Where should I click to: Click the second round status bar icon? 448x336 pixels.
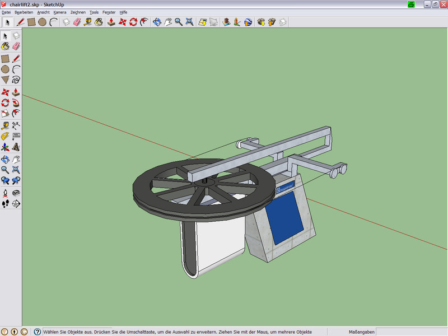(x=15, y=332)
